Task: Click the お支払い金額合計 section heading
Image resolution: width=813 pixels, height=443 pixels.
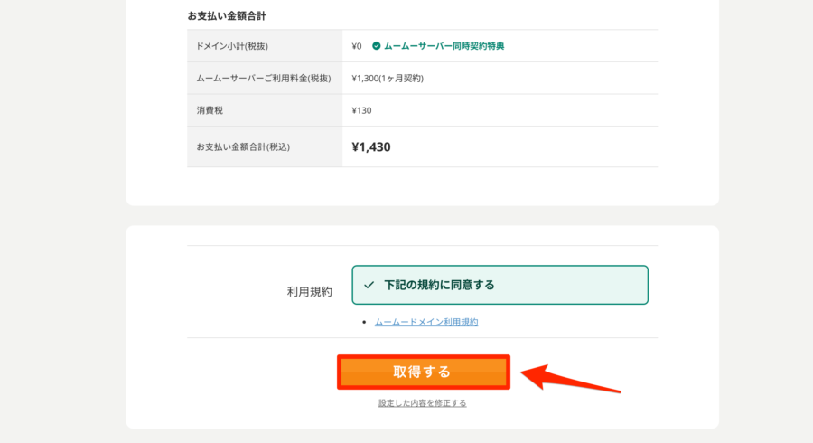Action: click(x=227, y=16)
